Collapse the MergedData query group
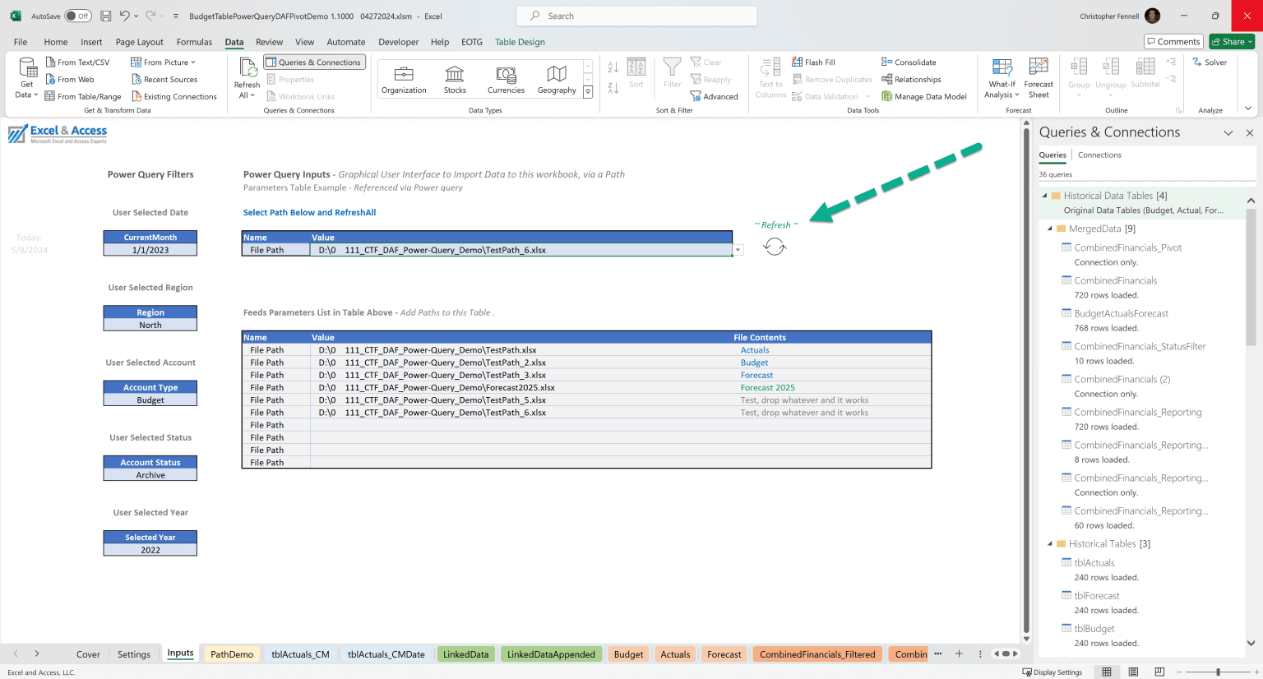 1049,229
